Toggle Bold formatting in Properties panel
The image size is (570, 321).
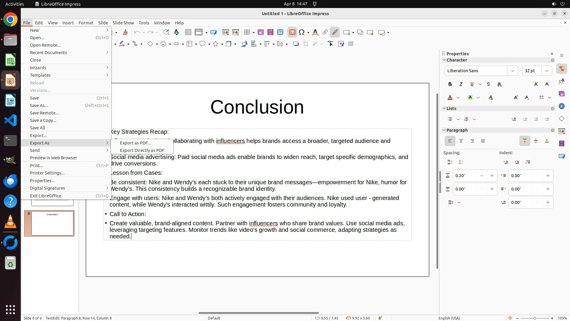pos(450,84)
